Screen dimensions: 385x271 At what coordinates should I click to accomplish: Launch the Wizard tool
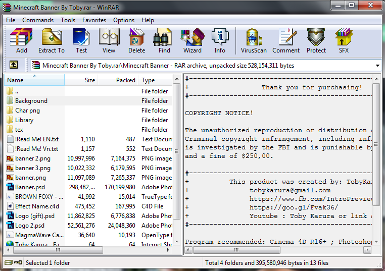pyautogui.click(x=192, y=40)
